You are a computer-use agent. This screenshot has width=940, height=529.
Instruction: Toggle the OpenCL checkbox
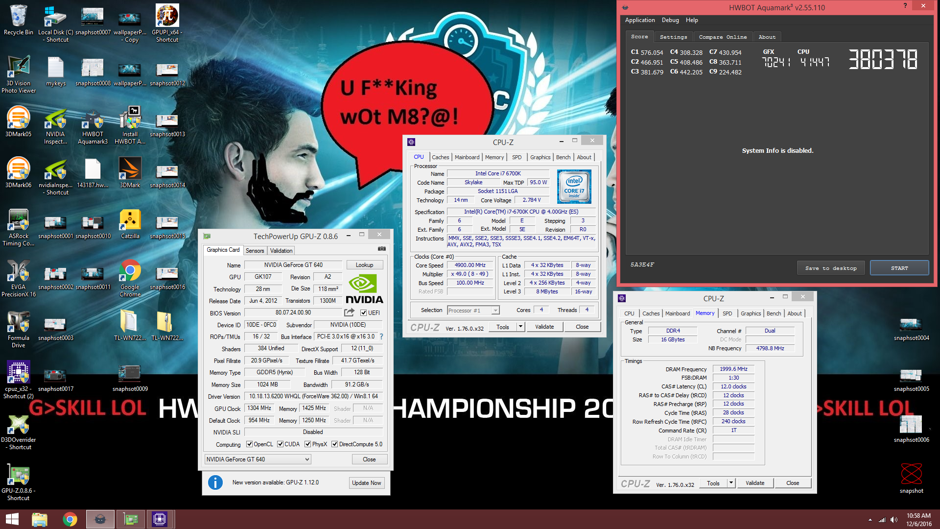pos(249,444)
